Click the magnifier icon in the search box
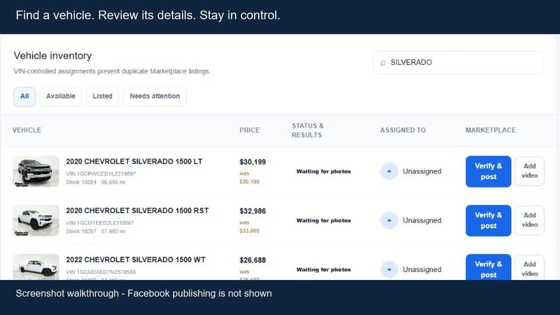The image size is (560, 315). click(x=383, y=63)
